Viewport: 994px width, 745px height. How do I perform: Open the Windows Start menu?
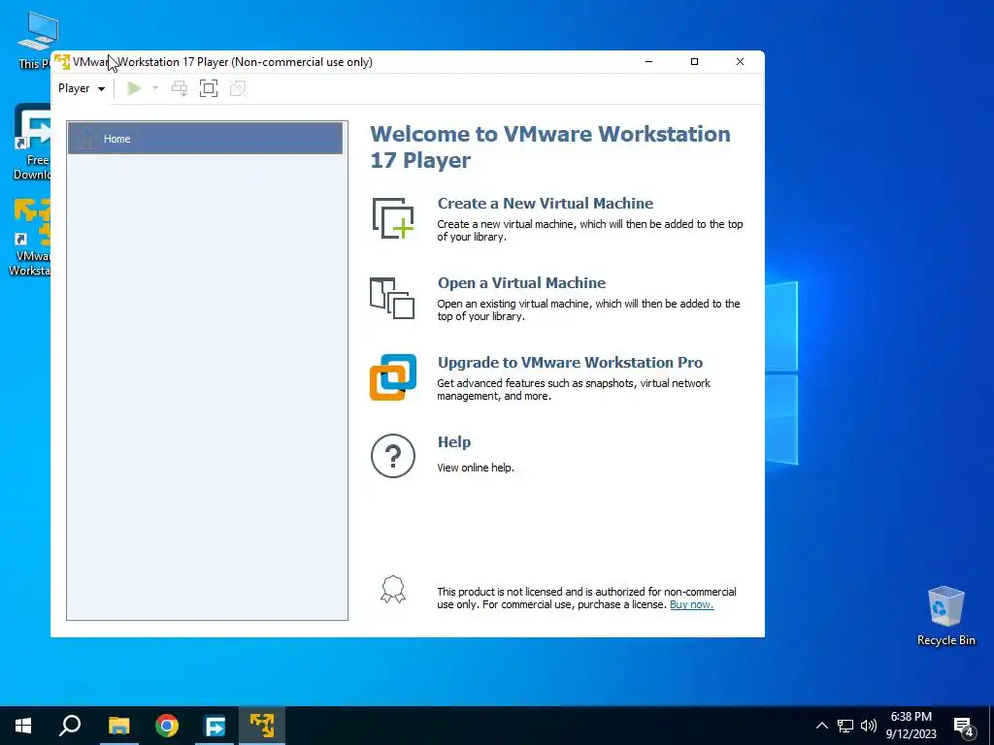(23, 726)
